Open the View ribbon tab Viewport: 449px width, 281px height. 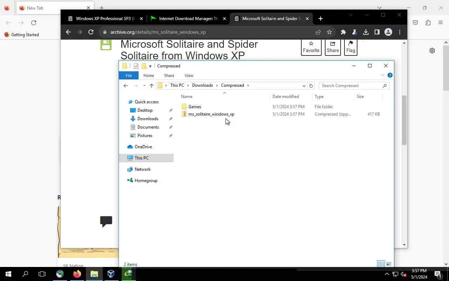[189, 76]
